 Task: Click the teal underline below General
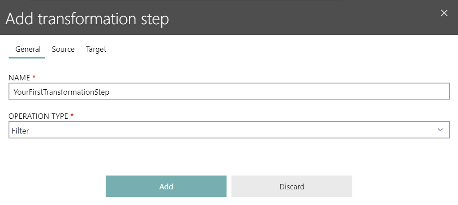pyautogui.click(x=27, y=58)
